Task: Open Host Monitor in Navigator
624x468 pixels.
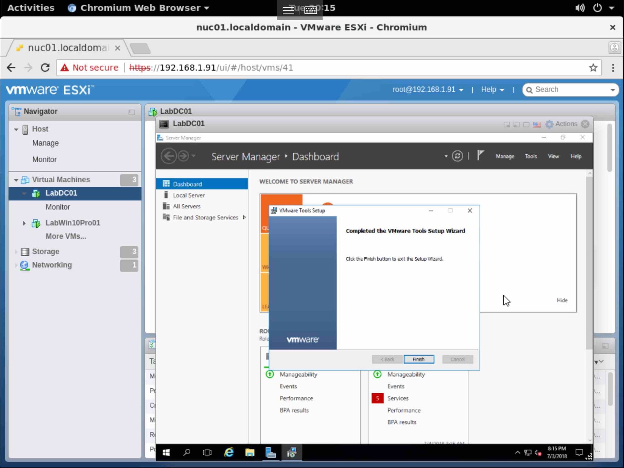Action: click(x=45, y=159)
